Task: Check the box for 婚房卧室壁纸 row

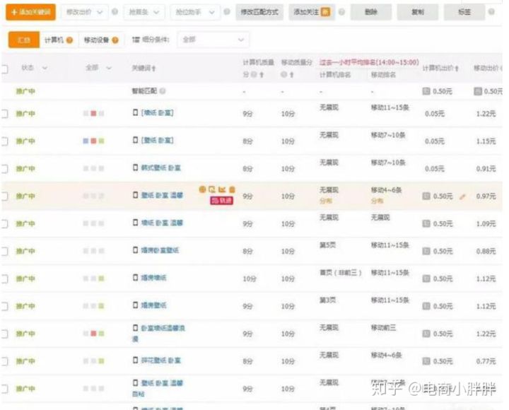Action: point(4,251)
